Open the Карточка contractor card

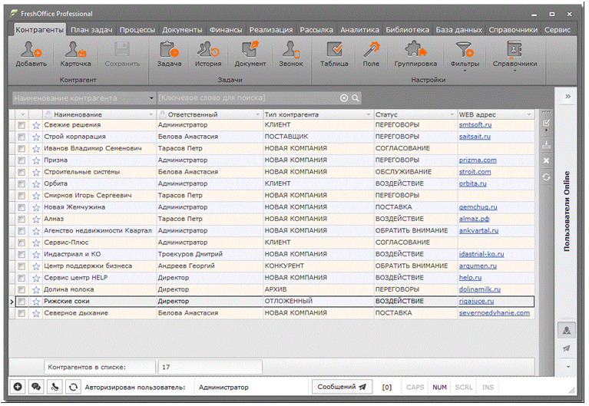[75, 51]
